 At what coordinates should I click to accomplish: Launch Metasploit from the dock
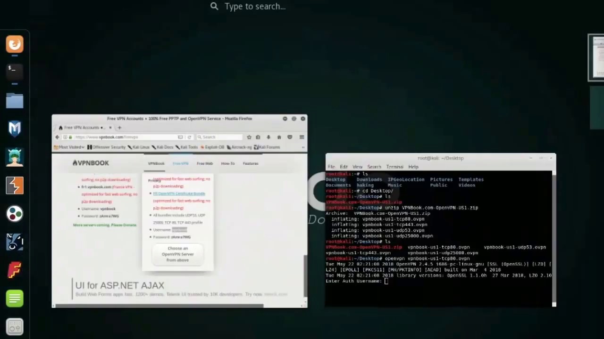pos(15,129)
